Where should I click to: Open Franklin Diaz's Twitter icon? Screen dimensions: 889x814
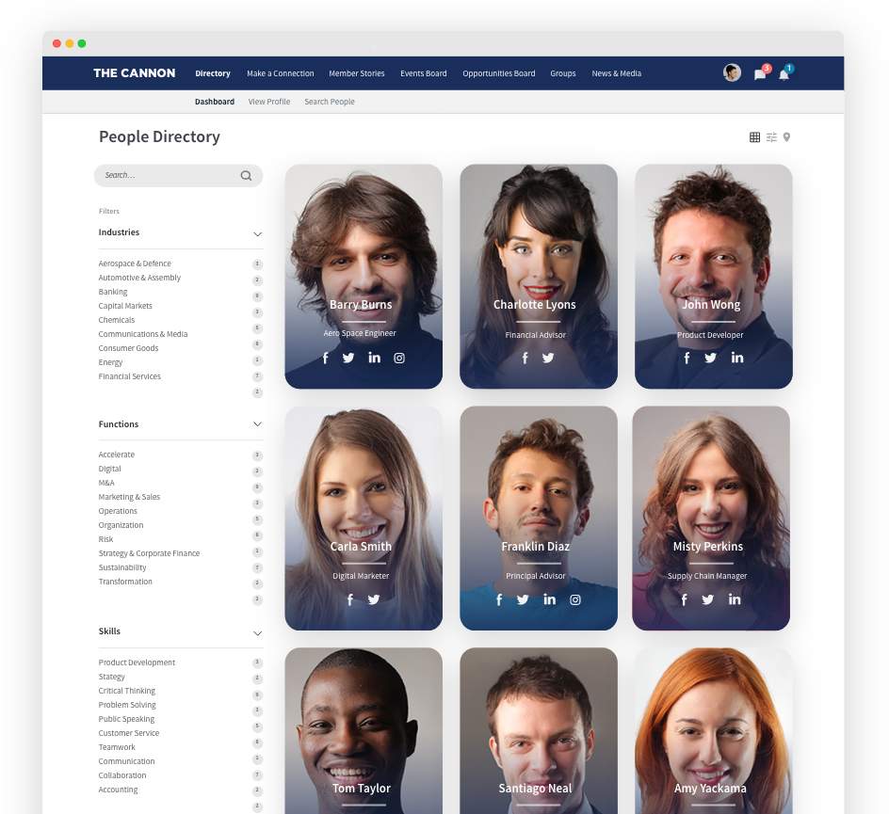point(523,599)
